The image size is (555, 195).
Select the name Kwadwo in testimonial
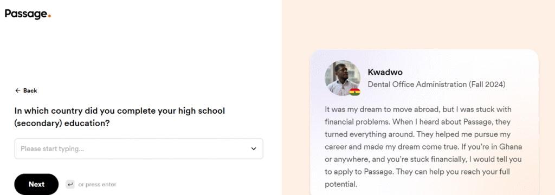[385, 72]
